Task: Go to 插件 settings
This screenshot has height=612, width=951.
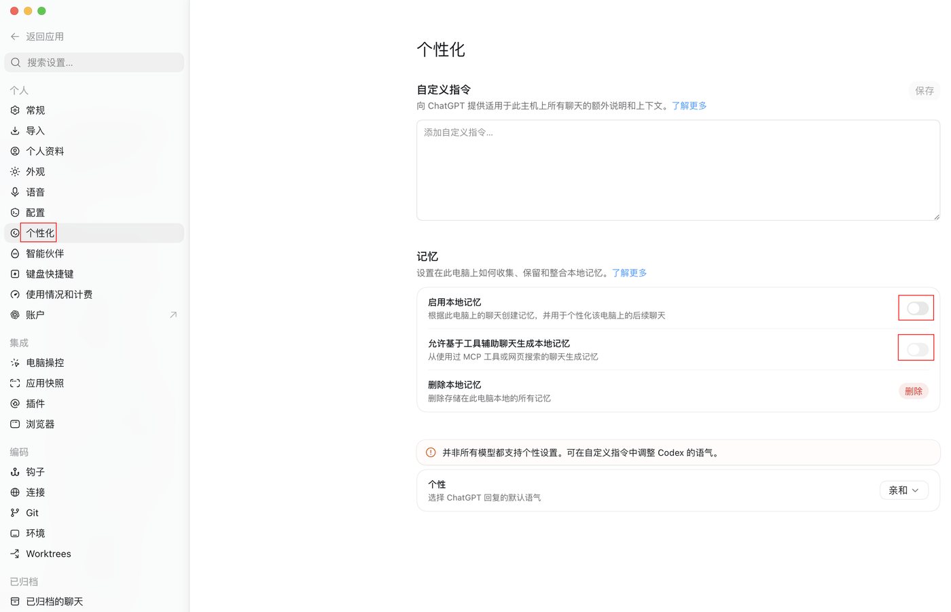Action: click(94, 403)
